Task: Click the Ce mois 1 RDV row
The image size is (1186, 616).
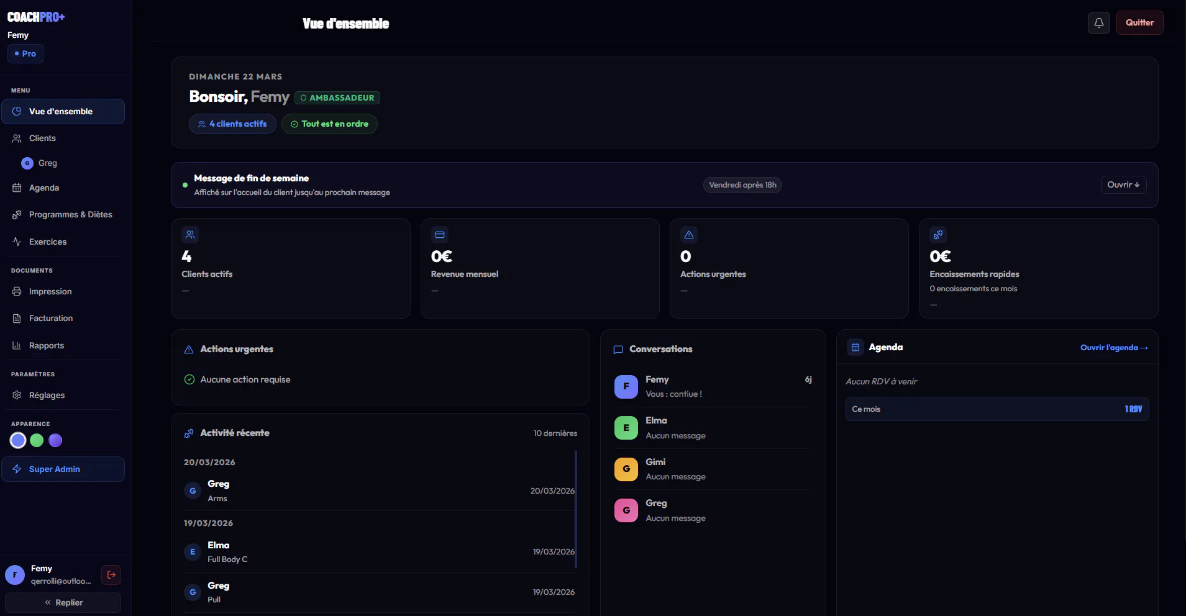Action: [x=997, y=409]
